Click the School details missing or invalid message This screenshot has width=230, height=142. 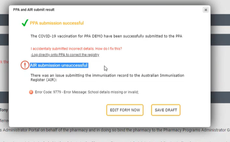click(113, 92)
